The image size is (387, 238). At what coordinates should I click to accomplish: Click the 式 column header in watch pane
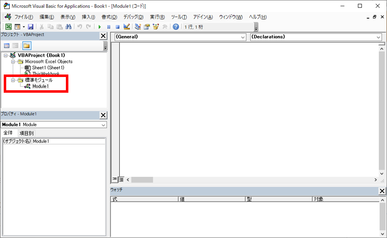click(144, 199)
